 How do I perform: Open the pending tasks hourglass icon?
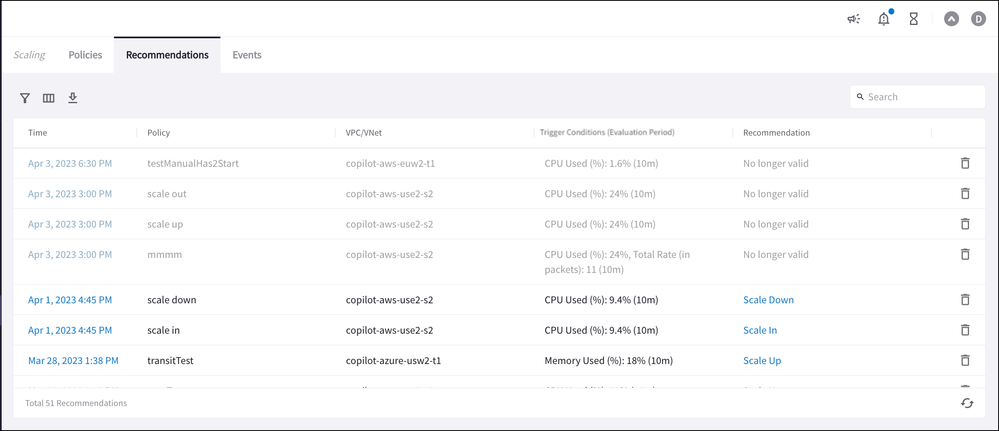[x=913, y=19]
